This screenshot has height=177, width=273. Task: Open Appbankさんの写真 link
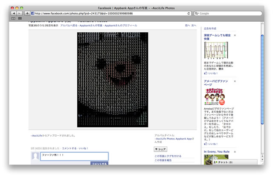(91, 26)
